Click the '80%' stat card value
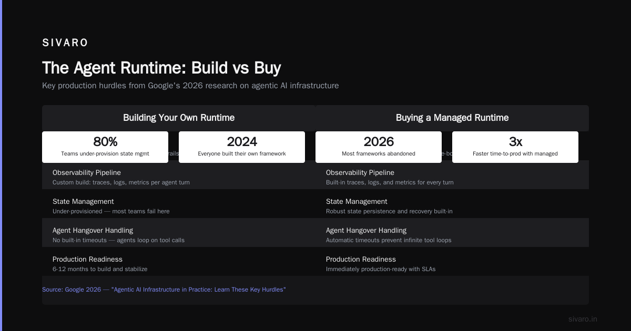 pos(105,142)
